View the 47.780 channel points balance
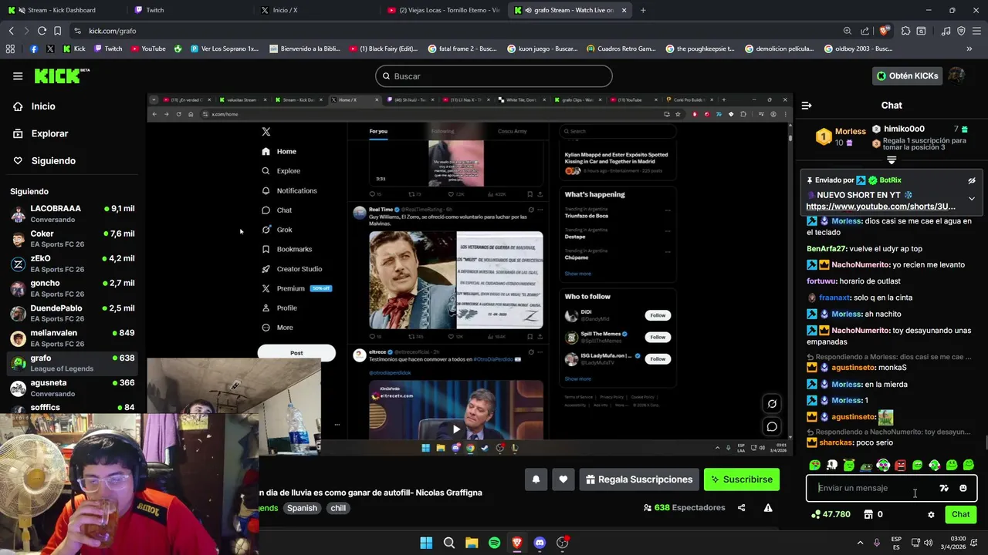988x555 pixels. click(831, 514)
